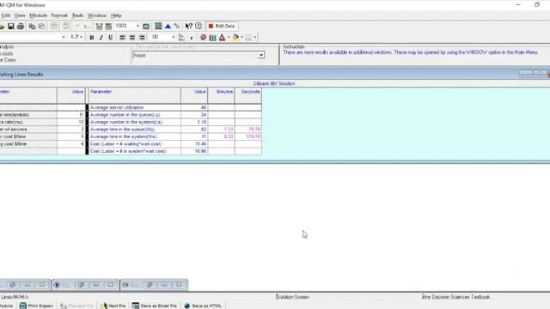
Task: Click the full screen toolbar icon
Action: tap(146, 27)
